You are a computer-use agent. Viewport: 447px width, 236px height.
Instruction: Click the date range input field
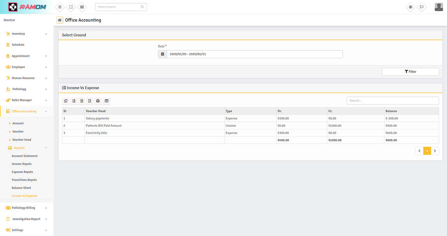[255, 54]
